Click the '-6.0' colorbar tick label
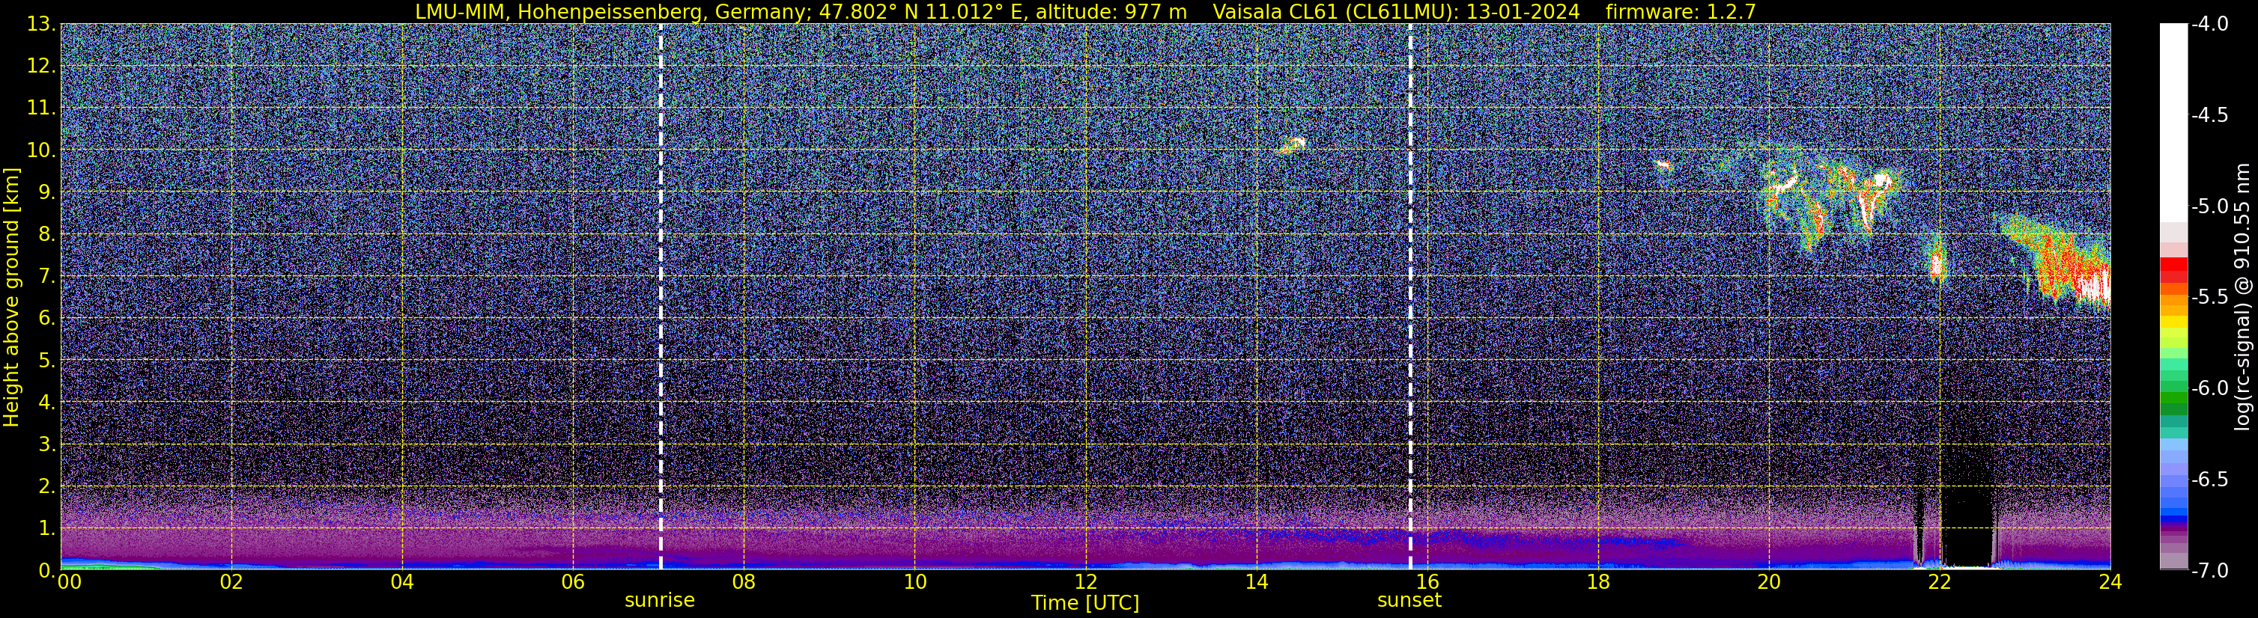This screenshot has width=2258, height=618. 2209,388
